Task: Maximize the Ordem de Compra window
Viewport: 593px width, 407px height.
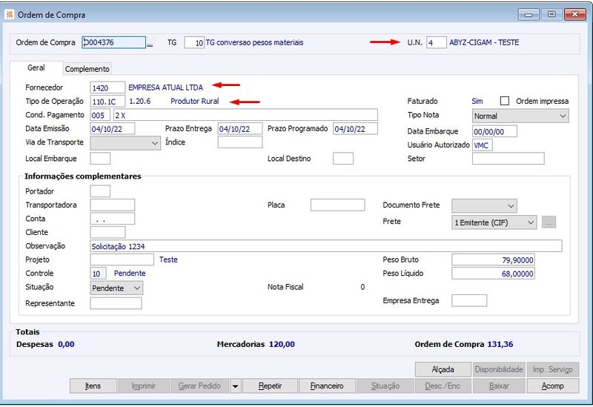Action: 551,14
